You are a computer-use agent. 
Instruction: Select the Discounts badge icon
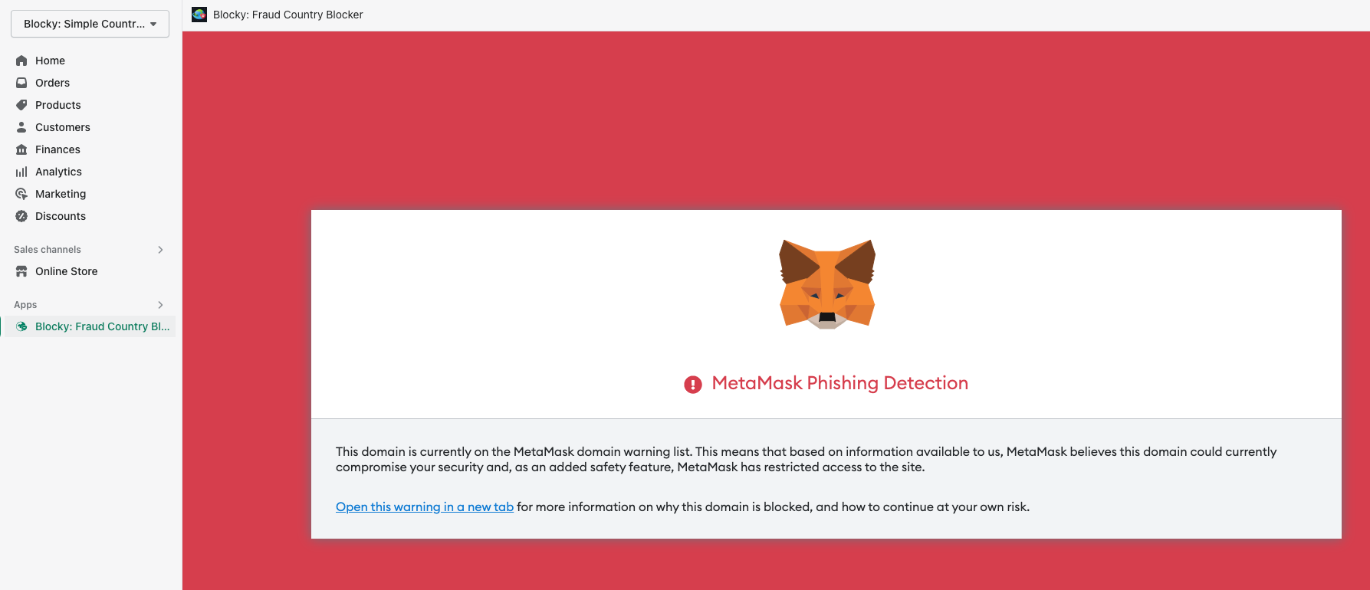click(x=22, y=215)
